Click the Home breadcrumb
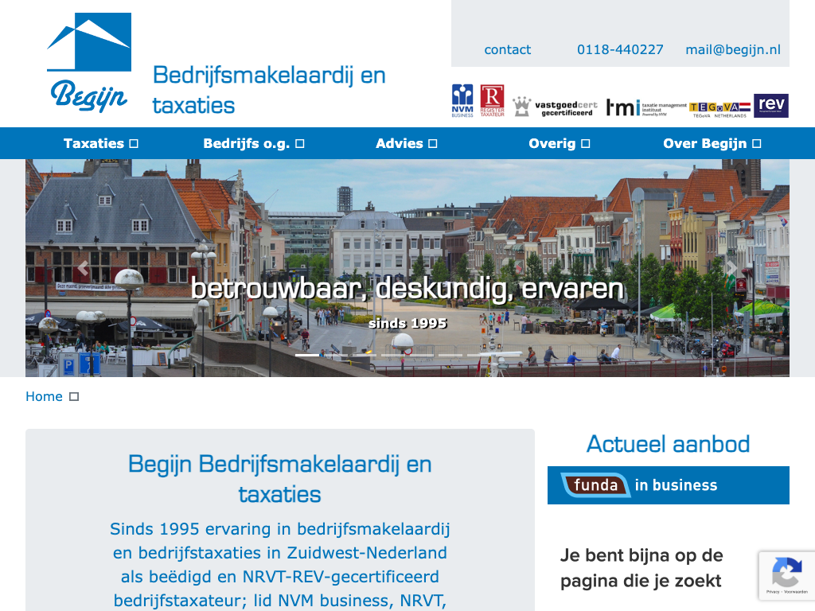The image size is (815, 611). tap(44, 396)
